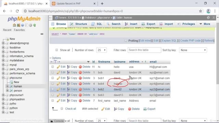
Task: Tick checkbox for row bob id 1
Action: tap(53, 72)
